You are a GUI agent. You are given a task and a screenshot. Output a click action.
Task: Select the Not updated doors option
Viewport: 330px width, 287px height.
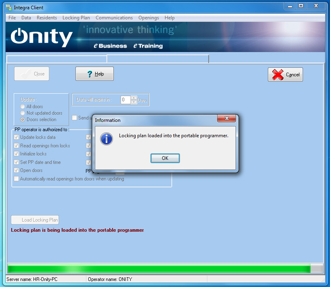click(x=23, y=113)
